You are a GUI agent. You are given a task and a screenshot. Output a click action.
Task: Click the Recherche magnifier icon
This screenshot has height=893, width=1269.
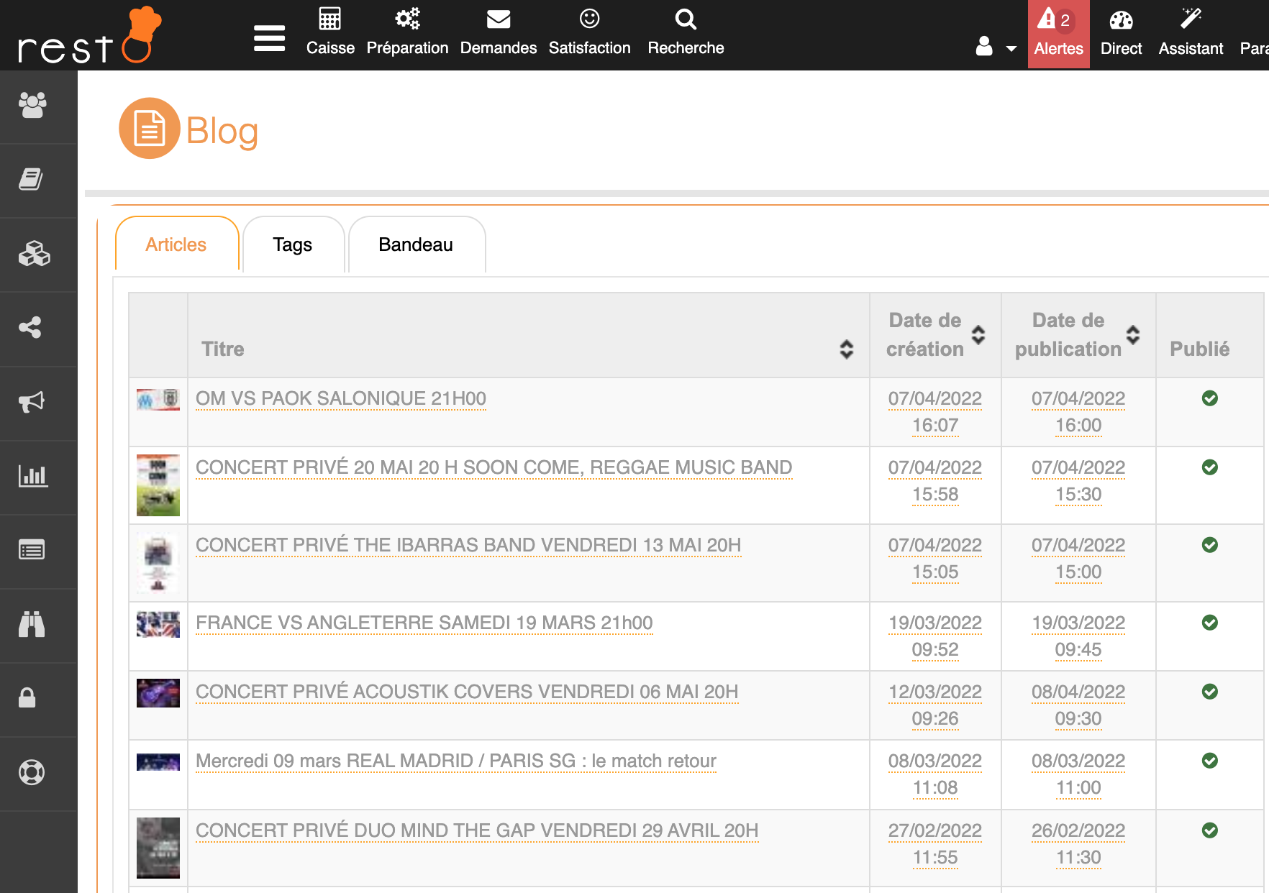point(686,19)
